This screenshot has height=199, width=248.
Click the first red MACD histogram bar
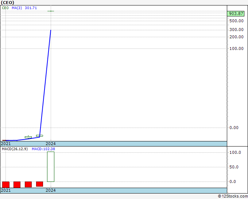coord(5,184)
